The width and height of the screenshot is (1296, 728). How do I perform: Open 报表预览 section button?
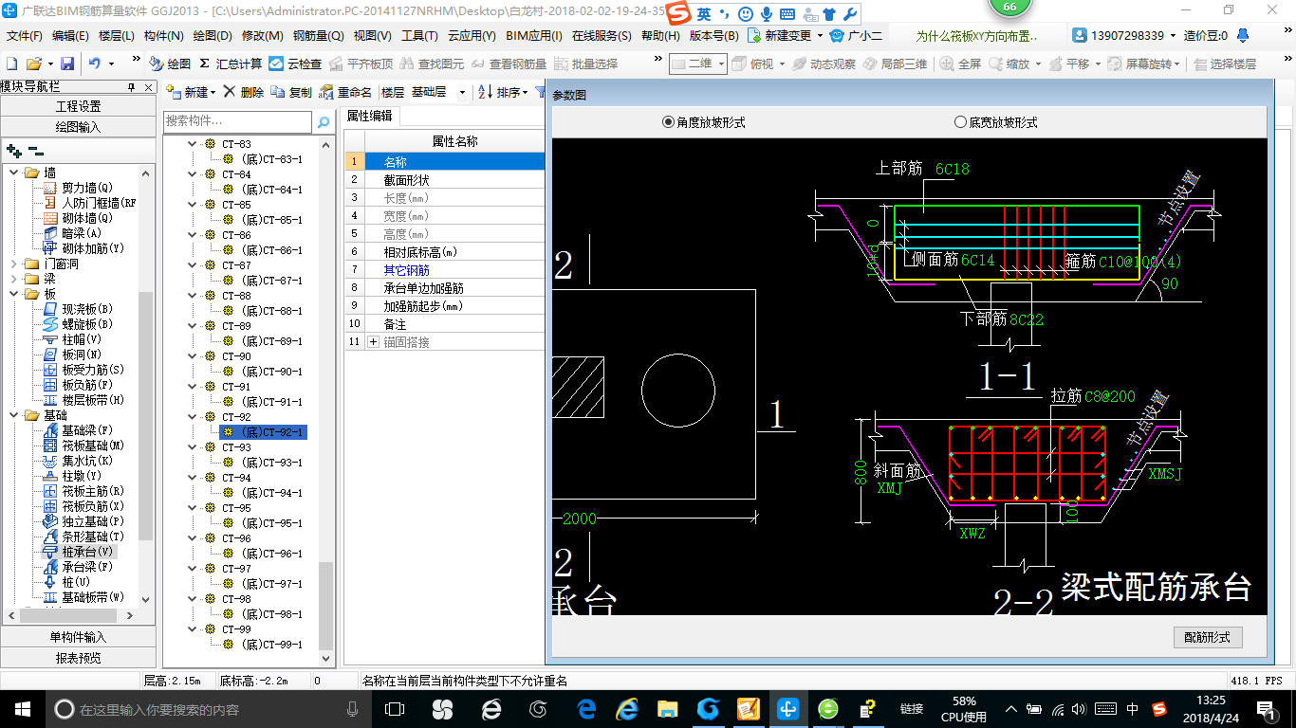point(78,657)
